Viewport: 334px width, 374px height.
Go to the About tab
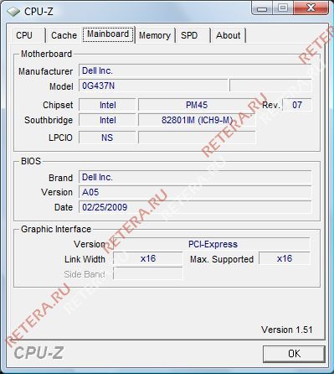228,35
